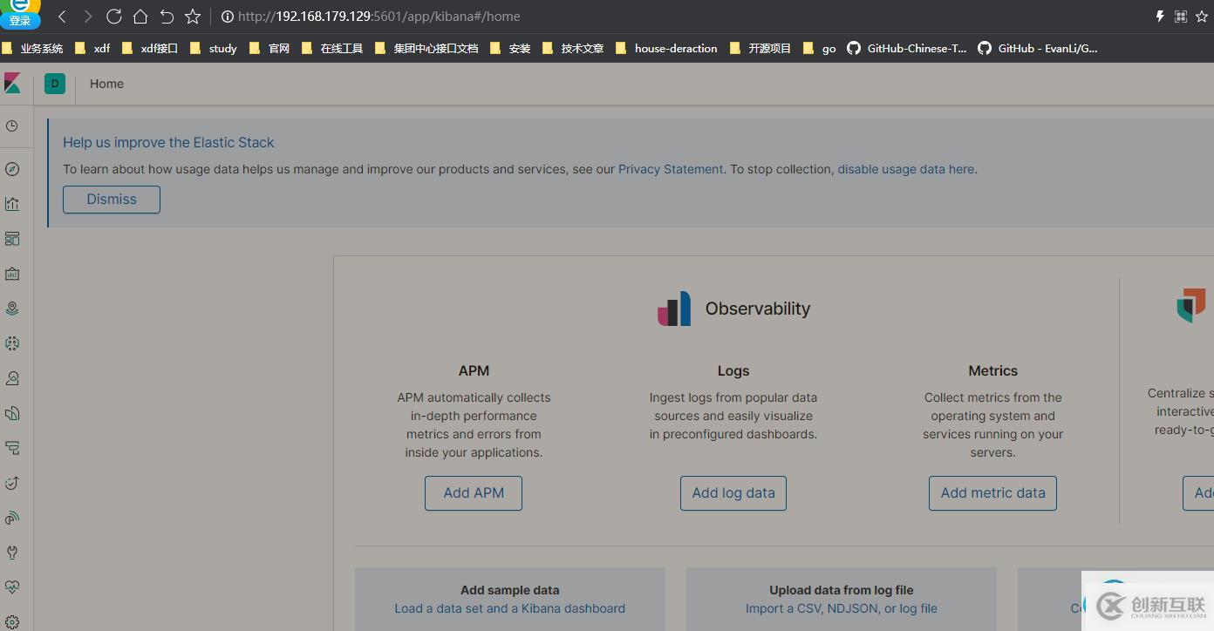
Task: Open Dev Tools wrench sidebar icon
Action: point(12,553)
